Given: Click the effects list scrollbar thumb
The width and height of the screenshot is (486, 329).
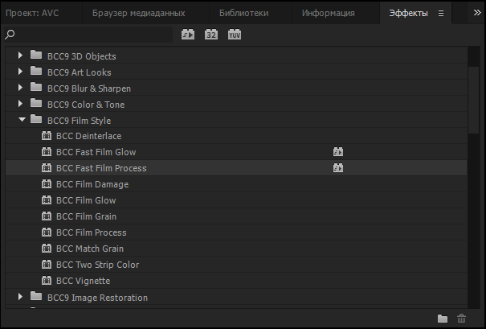Looking at the screenshot, I should 473,100.
